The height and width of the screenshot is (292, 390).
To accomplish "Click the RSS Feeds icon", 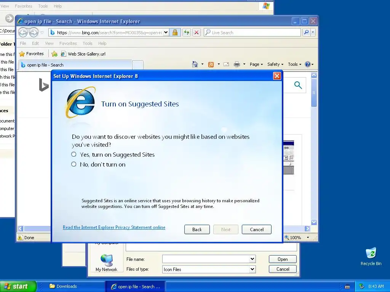I will [211, 65].
